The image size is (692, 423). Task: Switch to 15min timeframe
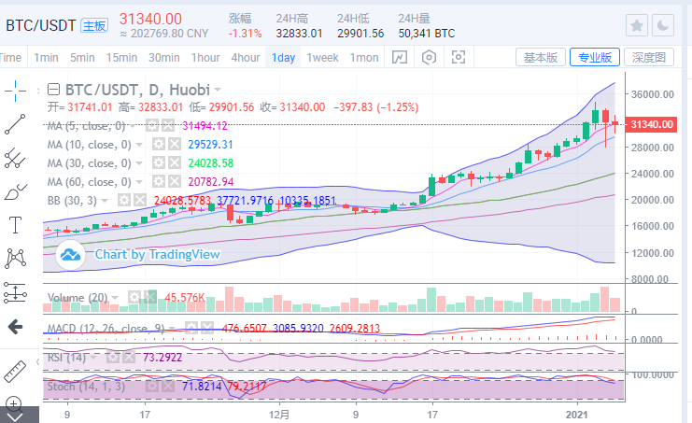click(x=121, y=57)
